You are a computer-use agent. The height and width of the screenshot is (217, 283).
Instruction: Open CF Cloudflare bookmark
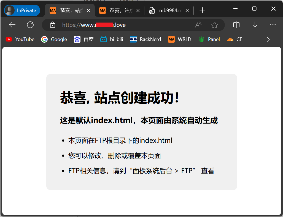pyautogui.click(x=235, y=39)
